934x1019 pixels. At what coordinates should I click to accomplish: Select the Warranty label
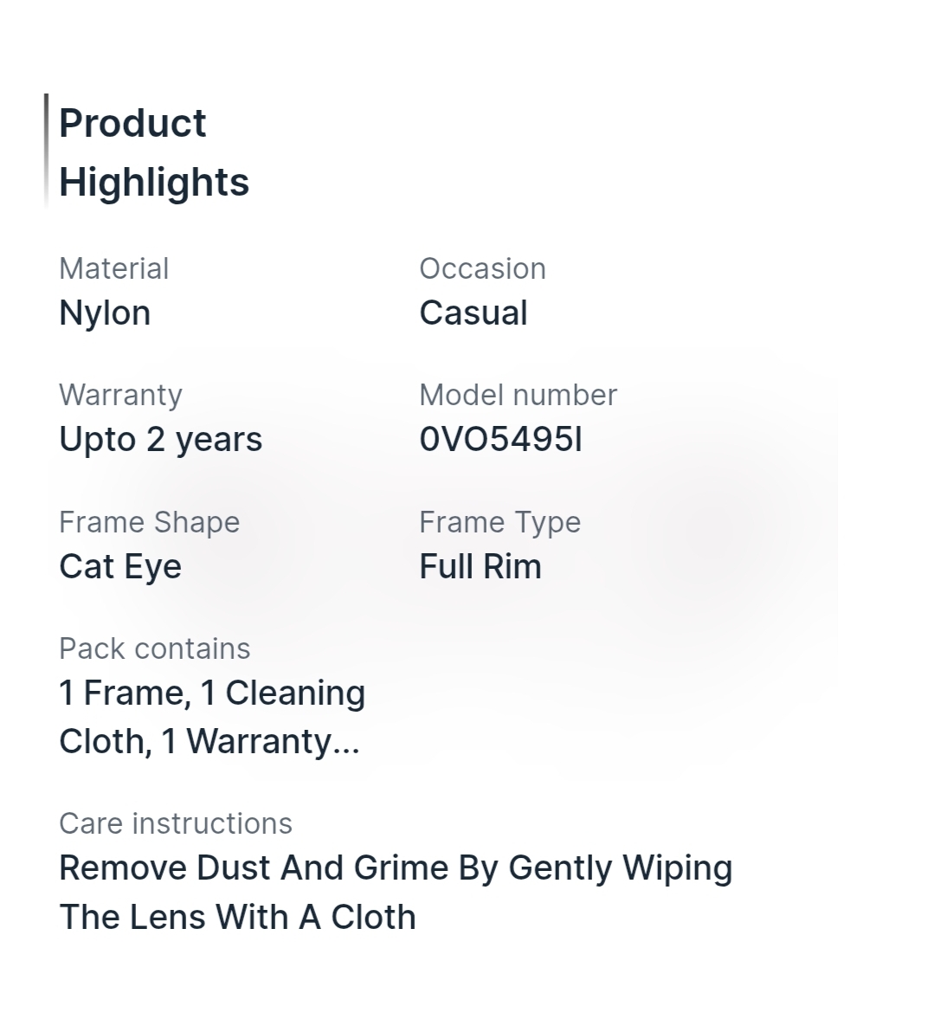point(121,396)
